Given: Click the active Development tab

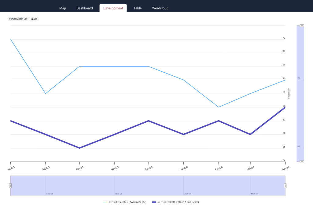Looking at the screenshot, I should point(113,8).
